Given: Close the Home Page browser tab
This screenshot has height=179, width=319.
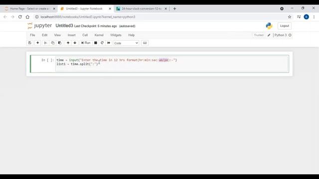Looking at the screenshot, I should coord(54,9).
